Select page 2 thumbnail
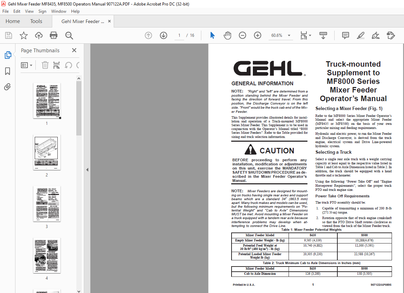404x293 pixels. (47, 152)
